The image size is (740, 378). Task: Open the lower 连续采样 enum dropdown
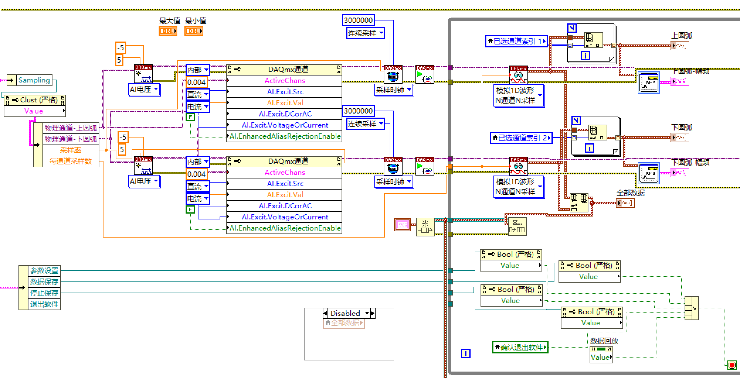[x=365, y=124]
